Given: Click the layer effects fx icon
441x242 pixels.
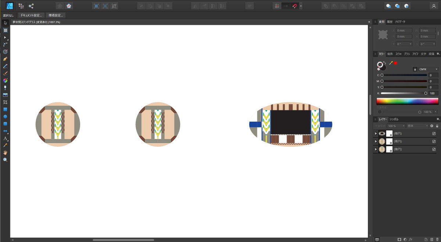Looking at the screenshot, I should [x=410, y=239].
